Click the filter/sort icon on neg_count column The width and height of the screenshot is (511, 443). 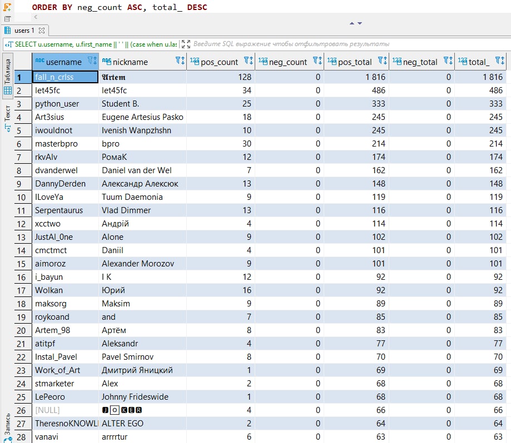point(317,61)
